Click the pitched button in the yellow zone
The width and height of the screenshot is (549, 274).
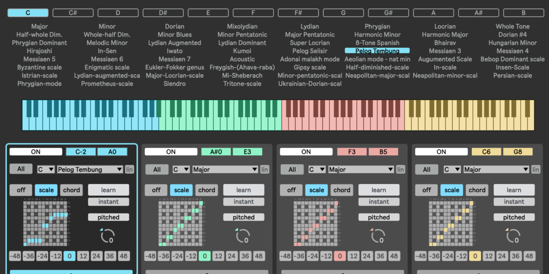pos(514,217)
